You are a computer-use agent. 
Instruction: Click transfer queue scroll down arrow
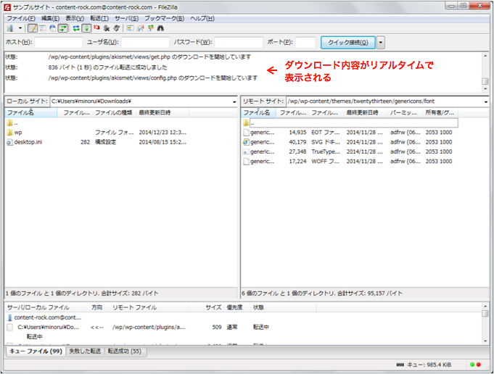(x=485, y=341)
